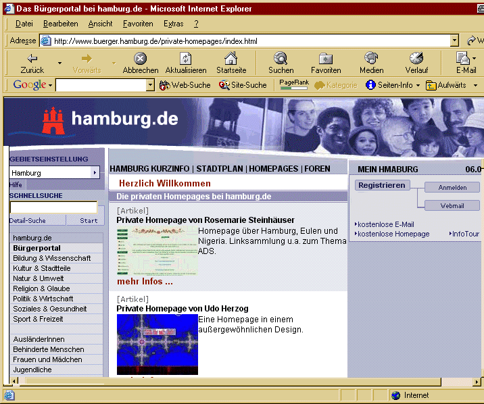Viewport: 484px width, 404px height.
Task: Open the Udo Herzog homepage thumbnail
Action: 157,343
